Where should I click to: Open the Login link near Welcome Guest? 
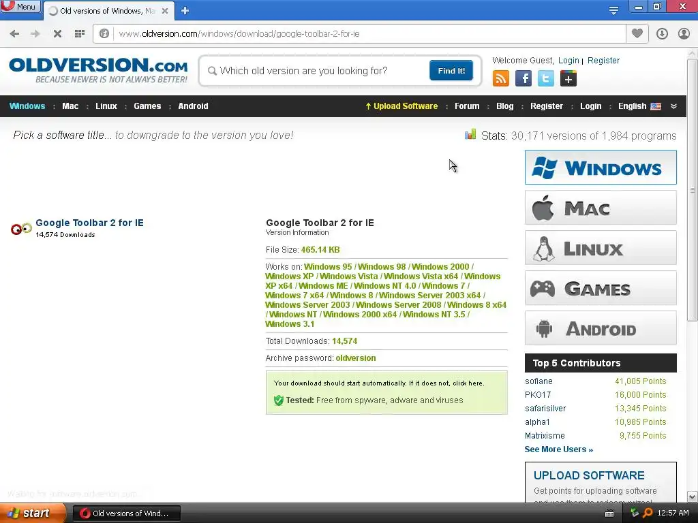coord(568,61)
